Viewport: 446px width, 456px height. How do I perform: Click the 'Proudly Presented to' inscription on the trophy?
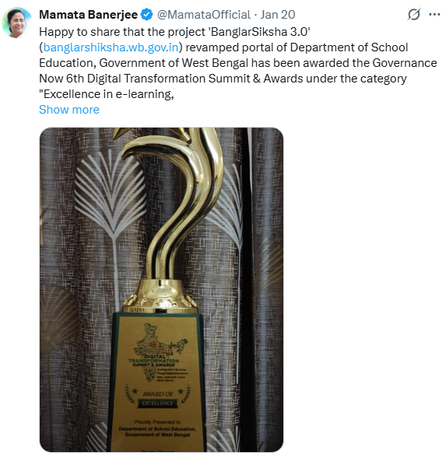(157, 422)
